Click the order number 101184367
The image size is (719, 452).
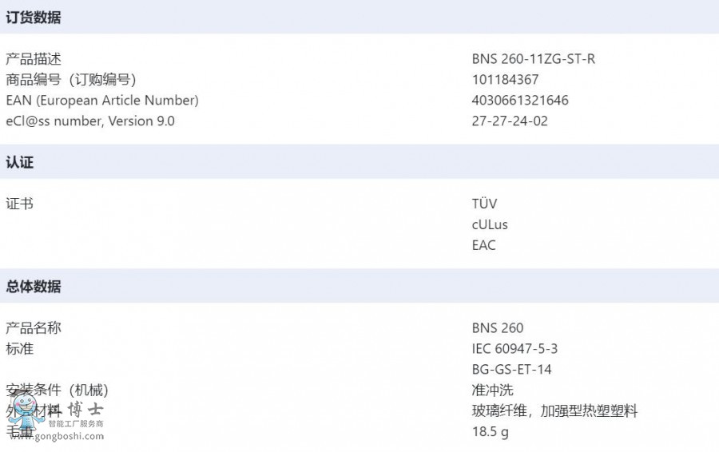(x=505, y=79)
